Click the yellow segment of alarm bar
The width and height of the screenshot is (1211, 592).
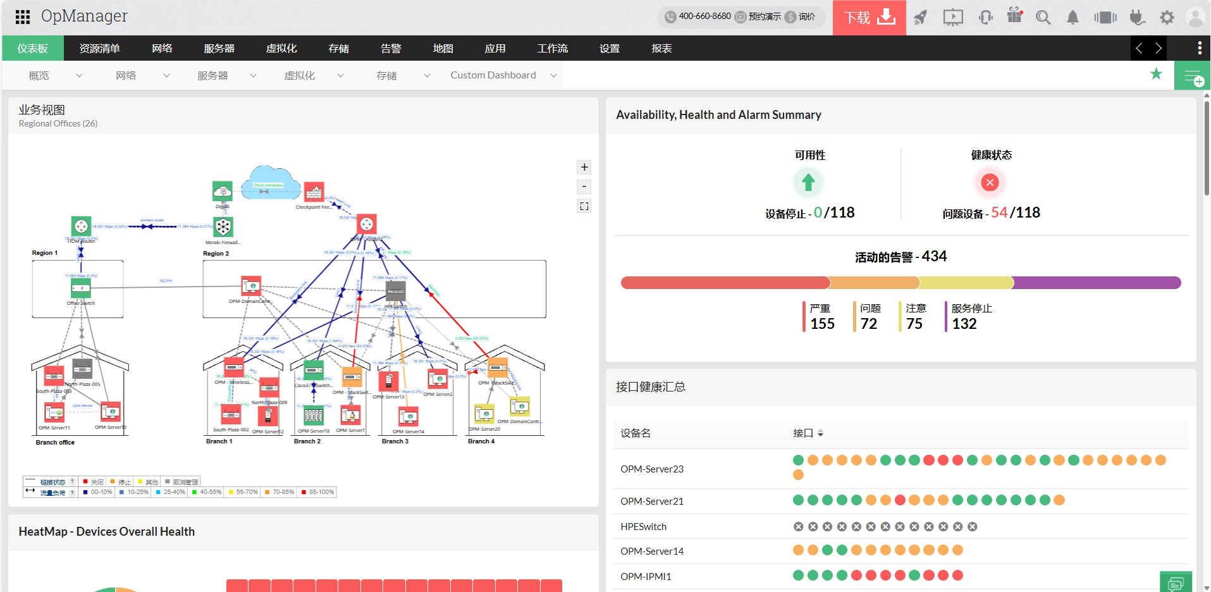[966, 283]
